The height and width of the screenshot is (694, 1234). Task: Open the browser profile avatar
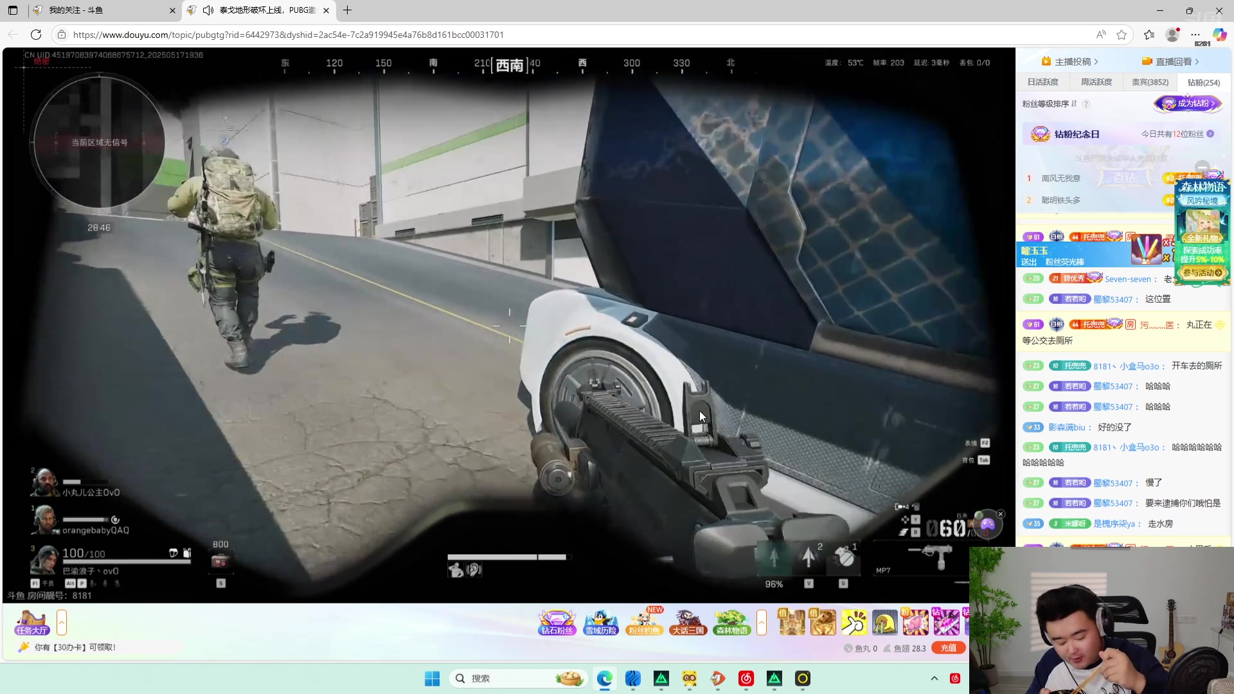[1173, 35]
